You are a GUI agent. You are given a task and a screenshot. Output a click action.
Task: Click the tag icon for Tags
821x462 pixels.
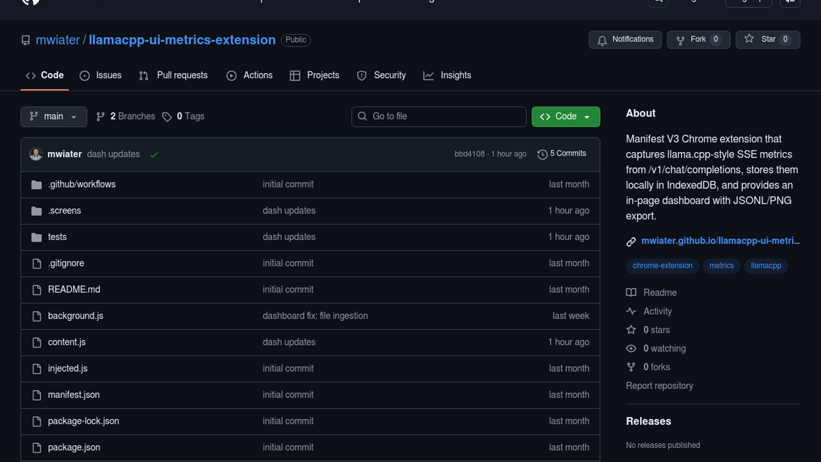click(167, 117)
